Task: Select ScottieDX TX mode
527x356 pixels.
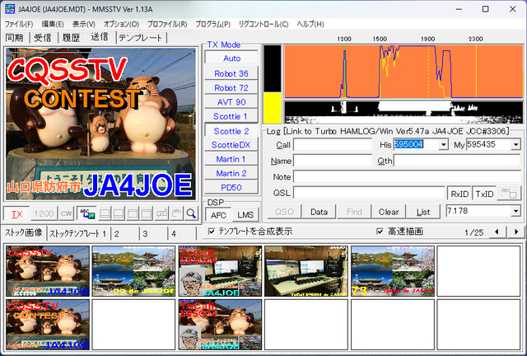Action: tap(231, 145)
